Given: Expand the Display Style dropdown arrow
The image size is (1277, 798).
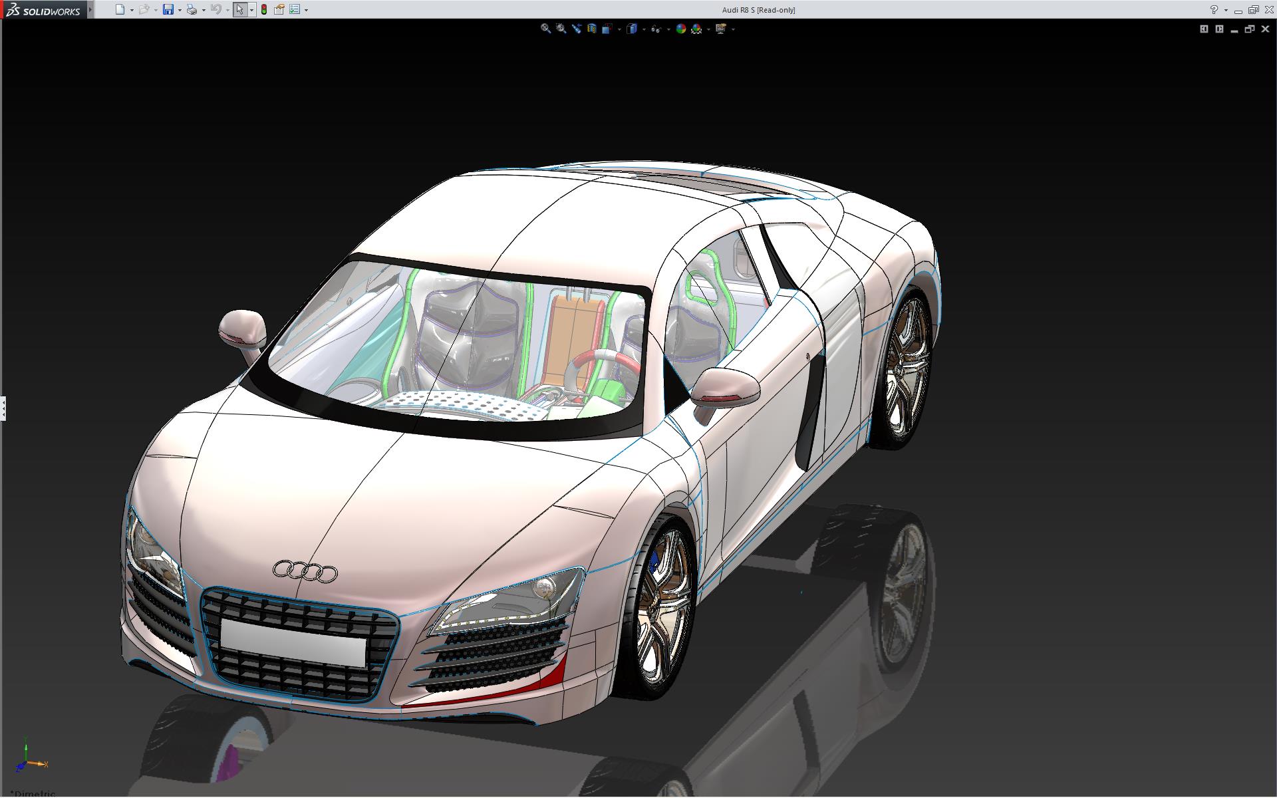Looking at the screenshot, I should pyautogui.click(x=644, y=29).
